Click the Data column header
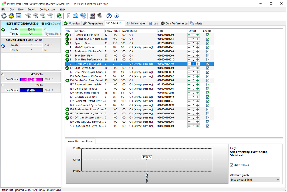Image resolution: width=287 pixels, height=192 pixels. (x=172, y=31)
